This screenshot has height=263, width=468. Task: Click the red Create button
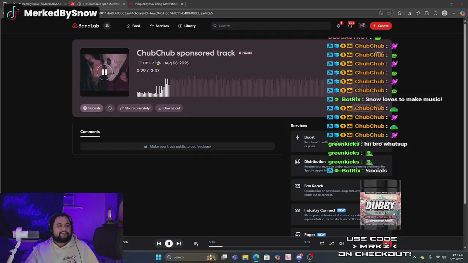click(x=381, y=26)
